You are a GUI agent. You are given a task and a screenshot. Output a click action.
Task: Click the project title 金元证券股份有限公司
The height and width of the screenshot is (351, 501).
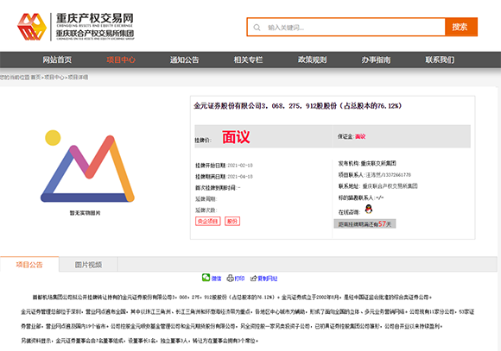tap(297, 105)
